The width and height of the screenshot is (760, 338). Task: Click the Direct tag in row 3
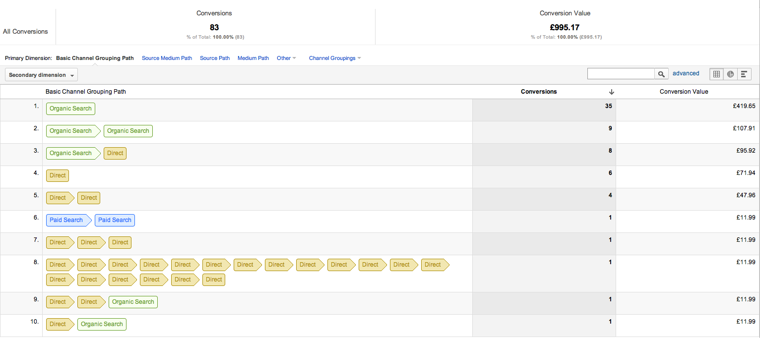pyautogui.click(x=115, y=153)
